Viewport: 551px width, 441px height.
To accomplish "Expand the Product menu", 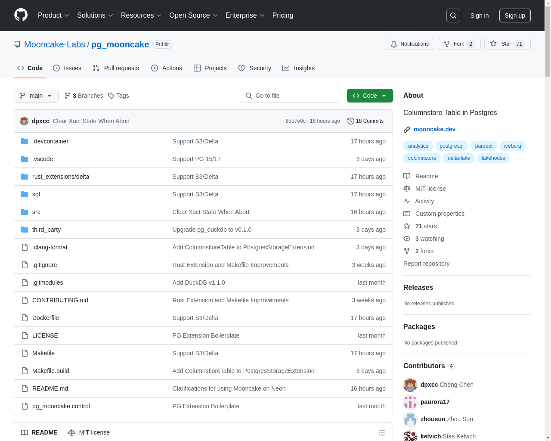I will (53, 16).
